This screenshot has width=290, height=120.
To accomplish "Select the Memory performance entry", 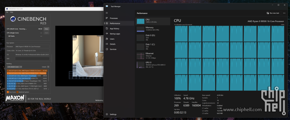I will click(153, 29).
